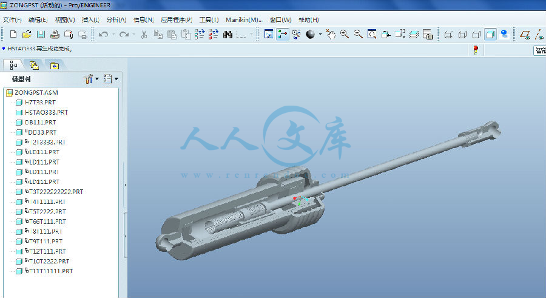The image size is (546, 298).
Task: Click the Cut scissors icon
Action: [144, 34]
